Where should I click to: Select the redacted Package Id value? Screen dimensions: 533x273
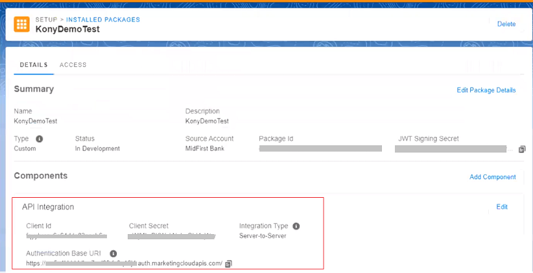(x=320, y=148)
